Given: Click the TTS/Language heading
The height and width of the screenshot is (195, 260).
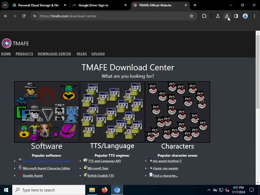Looking at the screenshot, I should click(x=112, y=146).
